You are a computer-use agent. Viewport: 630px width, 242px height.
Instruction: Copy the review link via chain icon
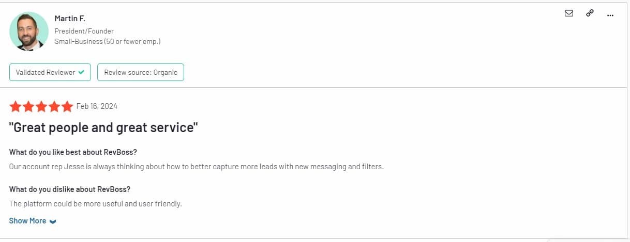590,14
